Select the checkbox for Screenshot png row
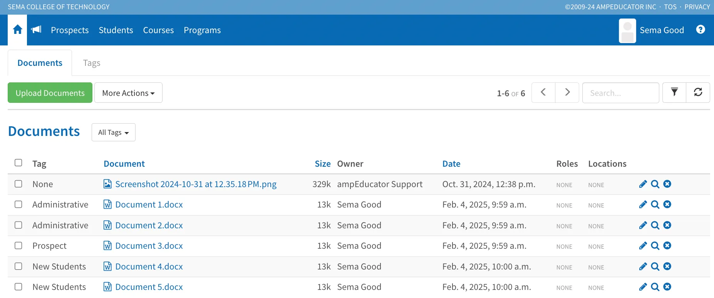The image size is (714, 298). click(x=18, y=184)
